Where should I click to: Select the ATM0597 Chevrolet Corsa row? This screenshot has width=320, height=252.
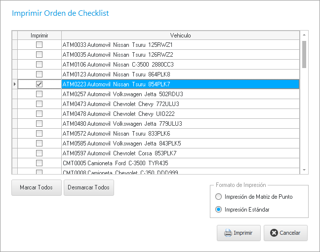click(180, 153)
